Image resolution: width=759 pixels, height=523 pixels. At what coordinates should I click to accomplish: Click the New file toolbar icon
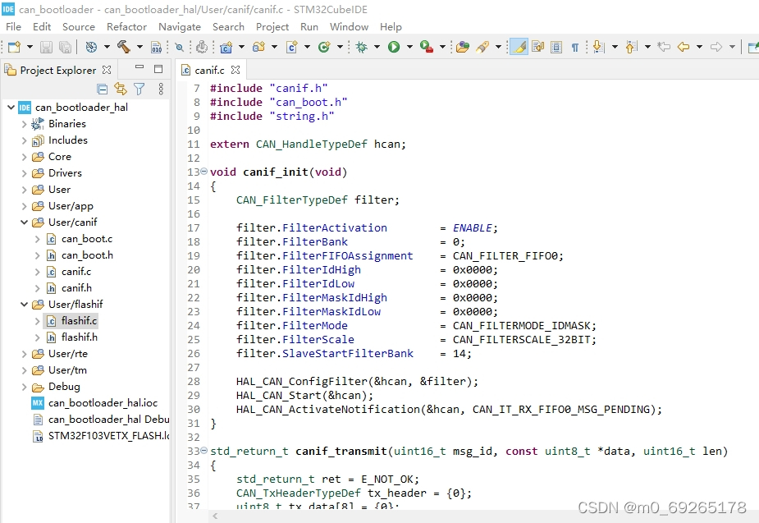(13, 48)
